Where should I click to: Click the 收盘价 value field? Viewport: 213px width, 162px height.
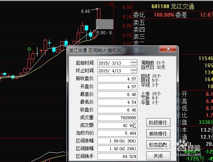(117, 110)
